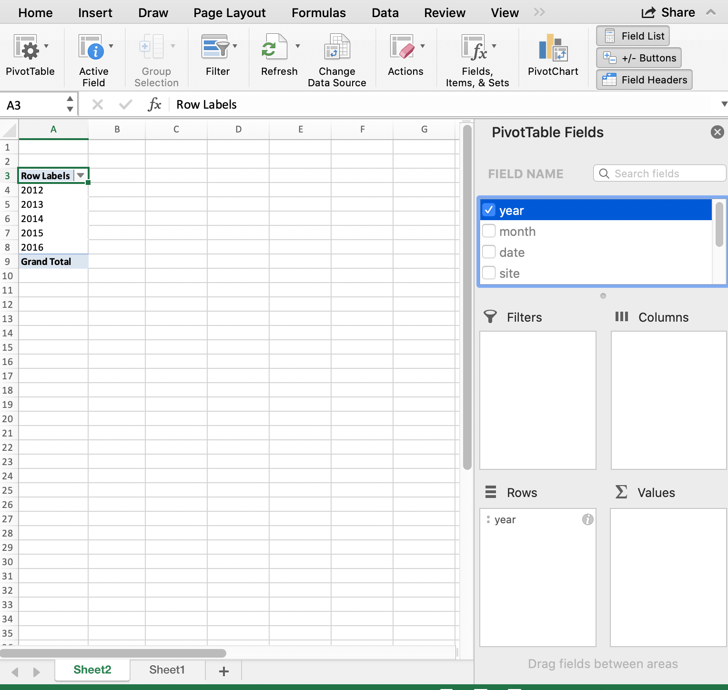Toggle the Field Headers button

(x=644, y=80)
